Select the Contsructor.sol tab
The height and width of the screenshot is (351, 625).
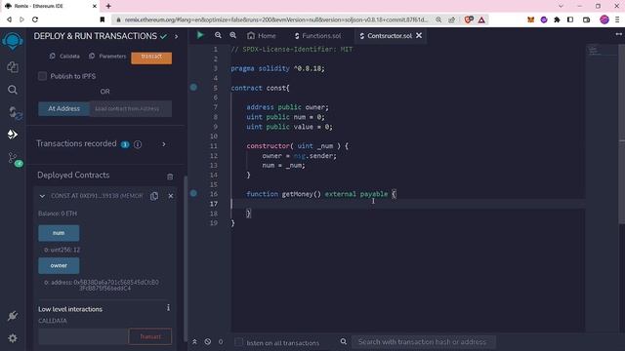click(x=386, y=36)
